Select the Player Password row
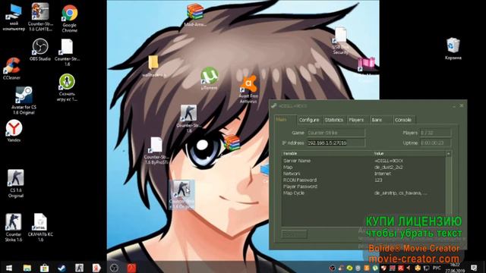The width and height of the screenshot is (486, 273). point(364,187)
